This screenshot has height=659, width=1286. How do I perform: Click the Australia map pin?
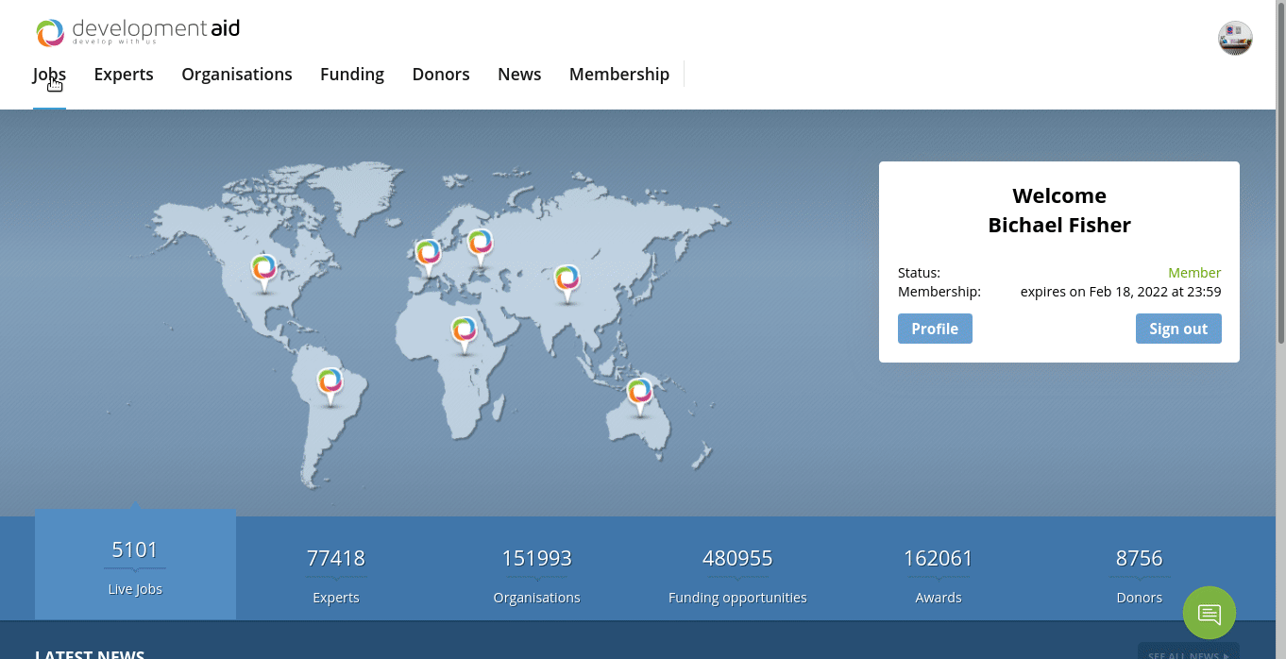point(640,393)
